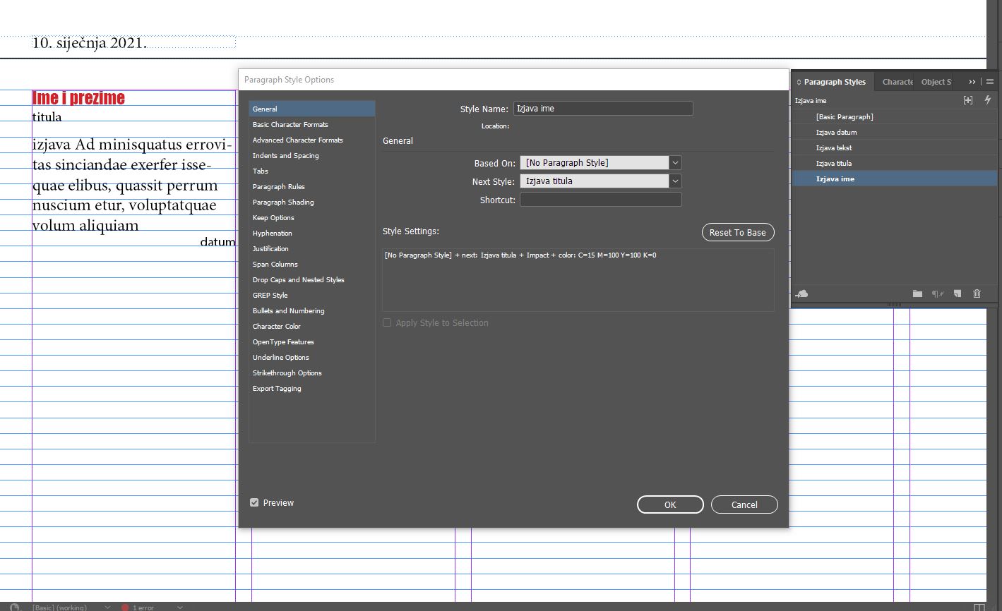Open the Tabs category
1002x611 pixels.
(x=311, y=171)
